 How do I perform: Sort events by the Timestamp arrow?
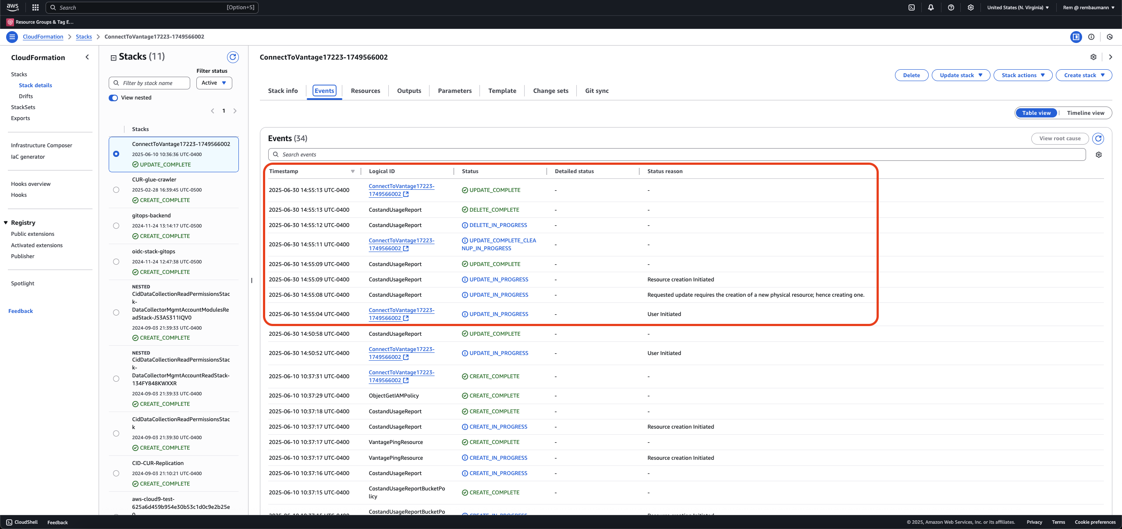tap(353, 171)
